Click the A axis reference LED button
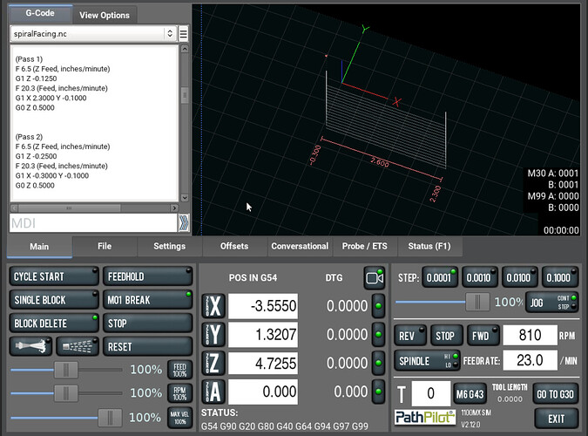 (x=378, y=392)
